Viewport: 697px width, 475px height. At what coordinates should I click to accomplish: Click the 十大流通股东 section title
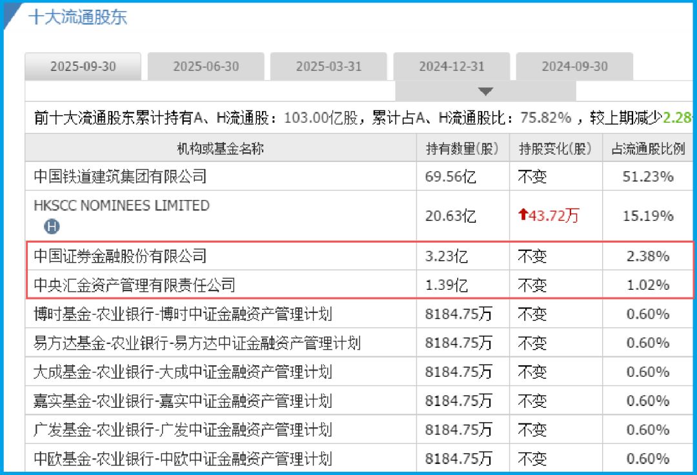point(78,17)
